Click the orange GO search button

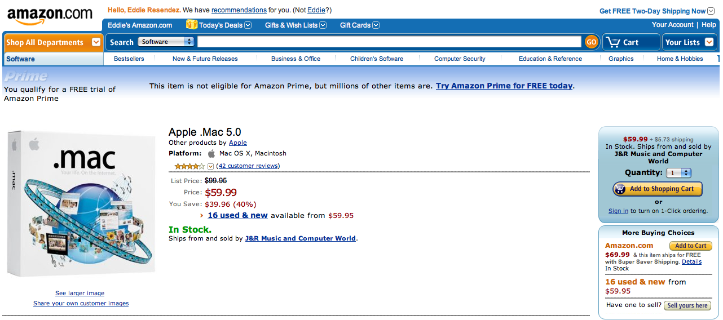coord(591,42)
